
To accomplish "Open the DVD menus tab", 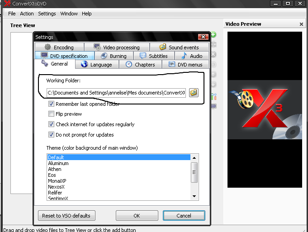I will [185, 64].
